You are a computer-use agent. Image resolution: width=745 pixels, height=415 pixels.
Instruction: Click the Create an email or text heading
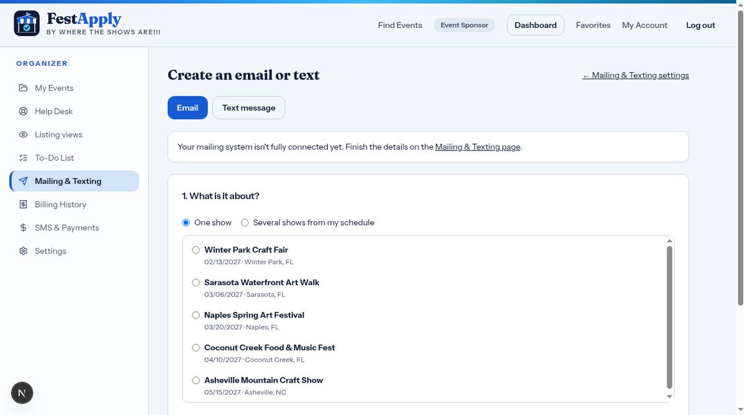243,75
